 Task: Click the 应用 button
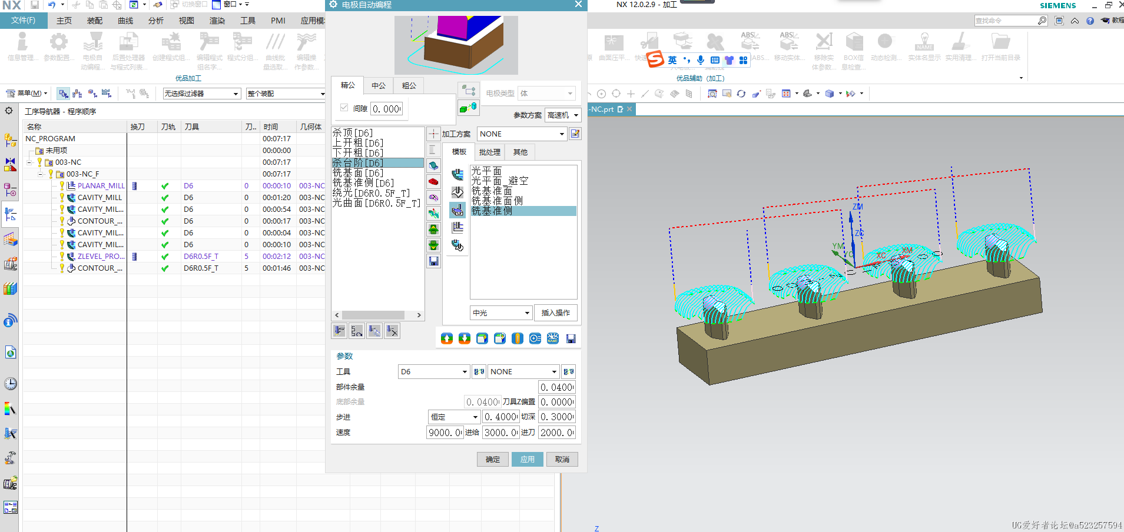coord(528,460)
